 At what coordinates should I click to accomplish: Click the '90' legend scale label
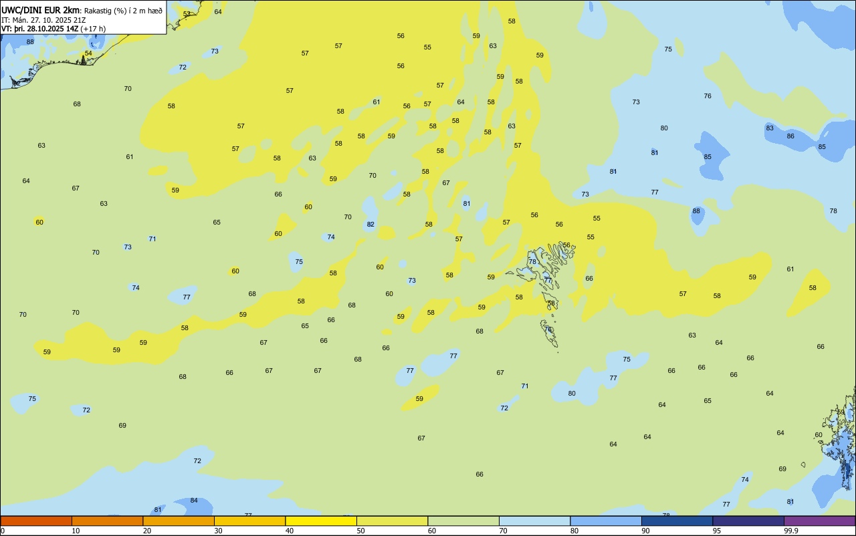click(x=645, y=531)
